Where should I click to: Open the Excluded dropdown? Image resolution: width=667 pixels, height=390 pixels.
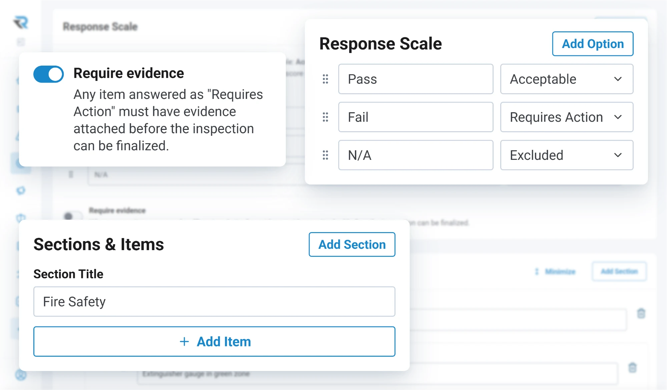(567, 155)
